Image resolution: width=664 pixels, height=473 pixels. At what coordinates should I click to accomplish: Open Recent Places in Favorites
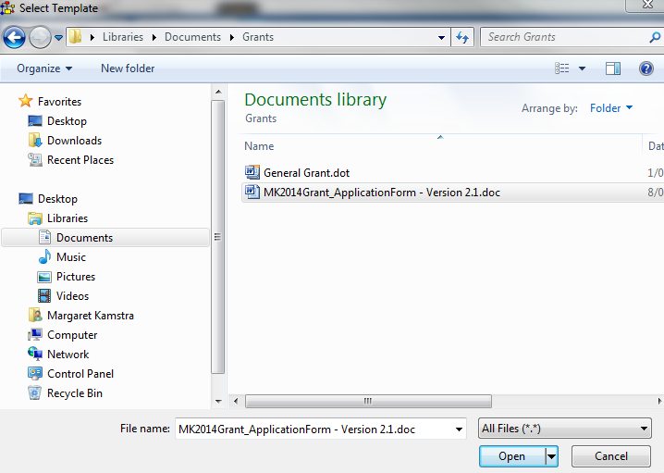point(80,160)
